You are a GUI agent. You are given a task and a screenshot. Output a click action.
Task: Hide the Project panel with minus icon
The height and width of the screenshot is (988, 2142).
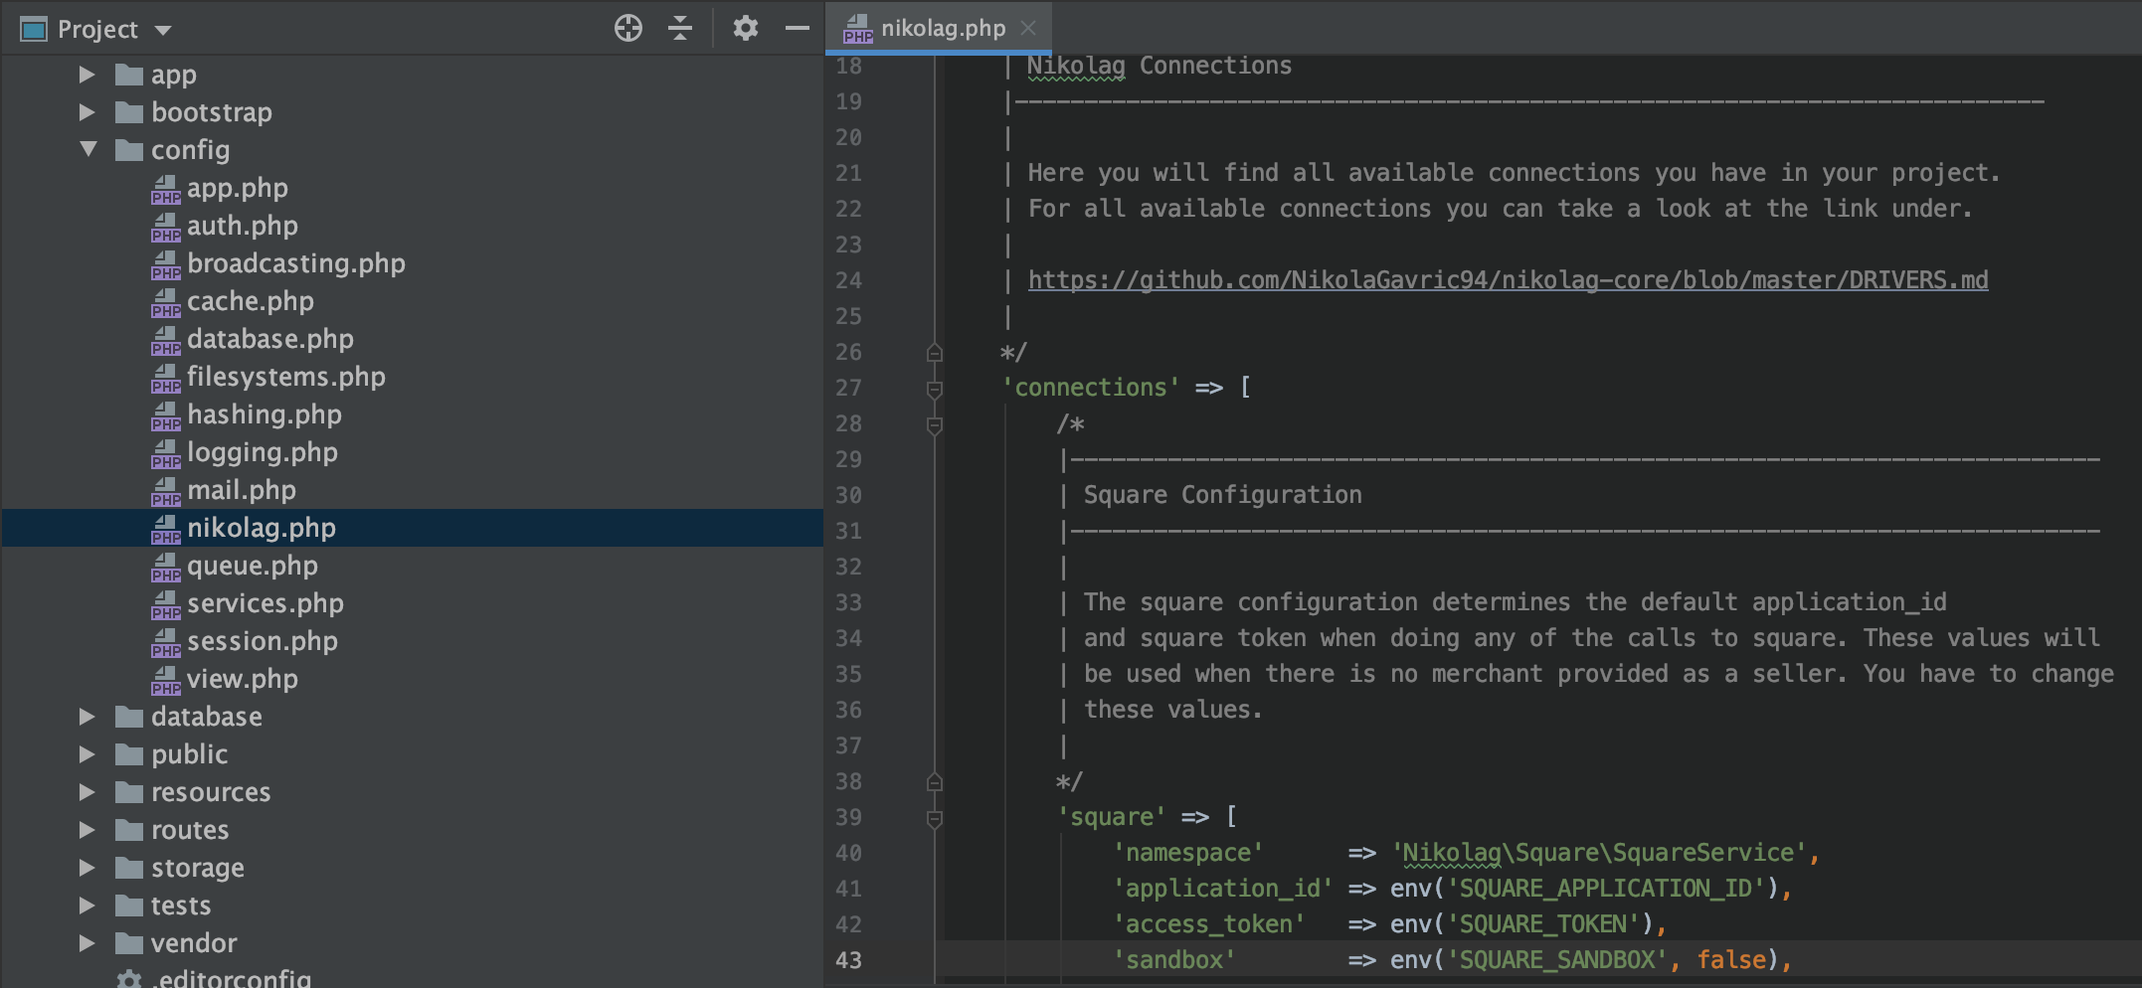coord(798,28)
